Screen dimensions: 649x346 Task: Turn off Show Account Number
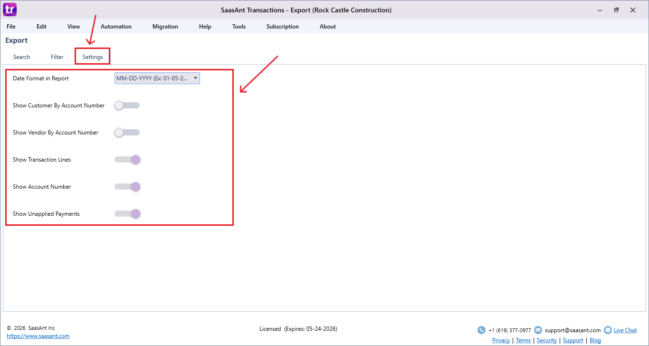pos(127,186)
